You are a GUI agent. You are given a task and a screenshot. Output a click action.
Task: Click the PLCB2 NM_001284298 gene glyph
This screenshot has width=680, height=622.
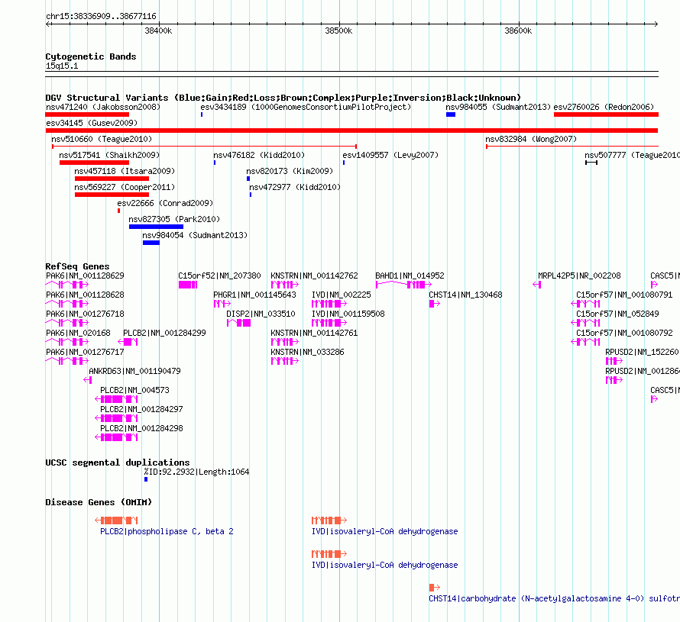(x=116, y=437)
